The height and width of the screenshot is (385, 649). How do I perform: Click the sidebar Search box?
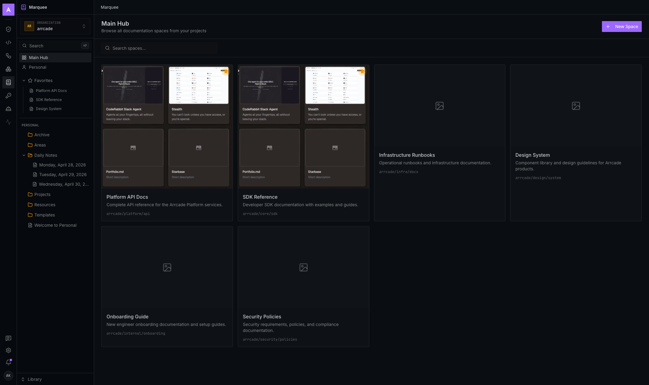(x=55, y=46)
